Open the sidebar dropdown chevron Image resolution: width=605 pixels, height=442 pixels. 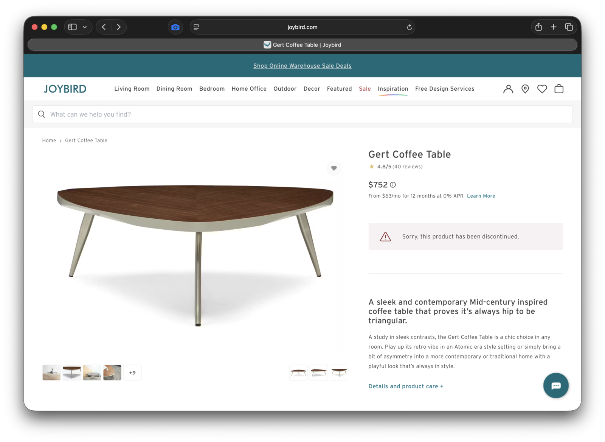(x=85, y=27)
